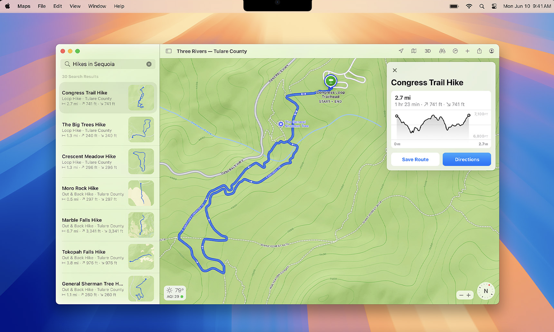554x332 pixels.
Task: Close the Congress Trail Hike card
Action: [x=395, y=70]
